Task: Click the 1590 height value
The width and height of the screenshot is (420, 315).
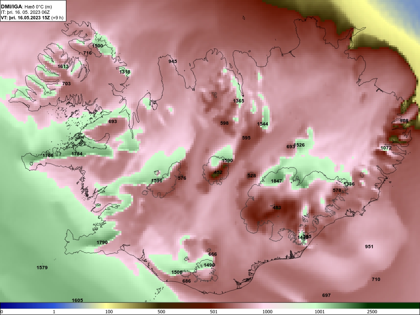Action: [x=227, y=161]
